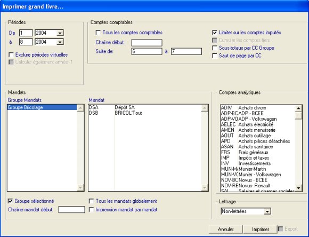The image size is (309, 237).
Task: Open the De year dropdown
Action: coord(60,33)
